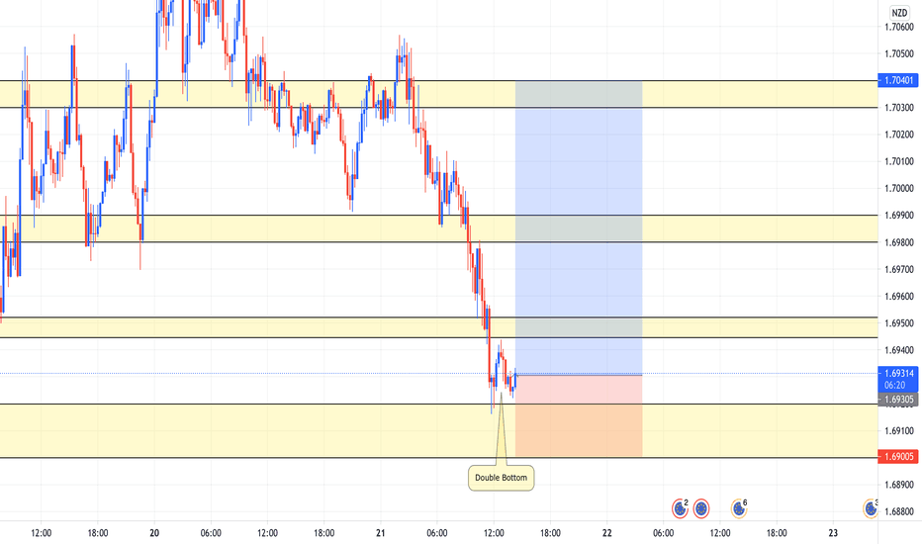This screenshot has height=544, width=922.
Task: Click the 1.70000 price axis label
Action: (x=899, y=188)
